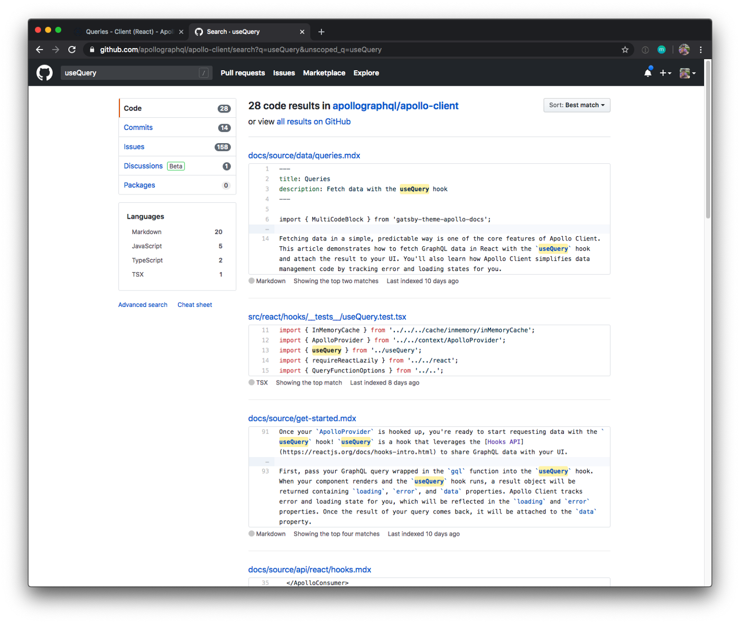Select the Commits results filter

(x=178, y=127)
